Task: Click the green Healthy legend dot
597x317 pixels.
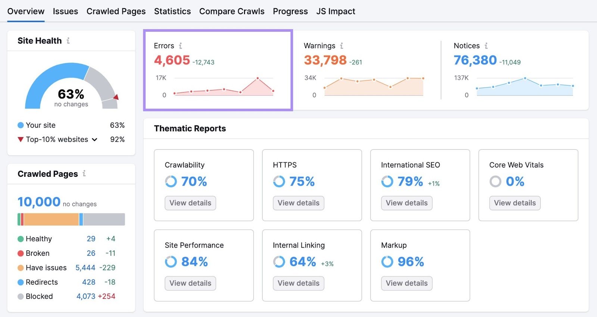Action: 21,239
